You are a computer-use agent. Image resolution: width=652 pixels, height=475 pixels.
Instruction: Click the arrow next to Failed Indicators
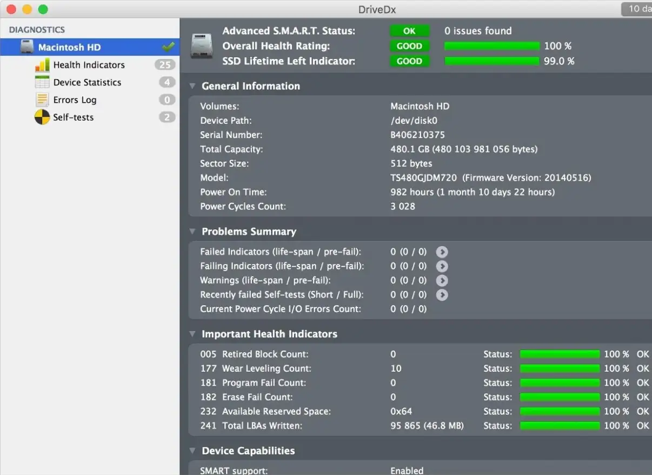[x=442, y=252]
